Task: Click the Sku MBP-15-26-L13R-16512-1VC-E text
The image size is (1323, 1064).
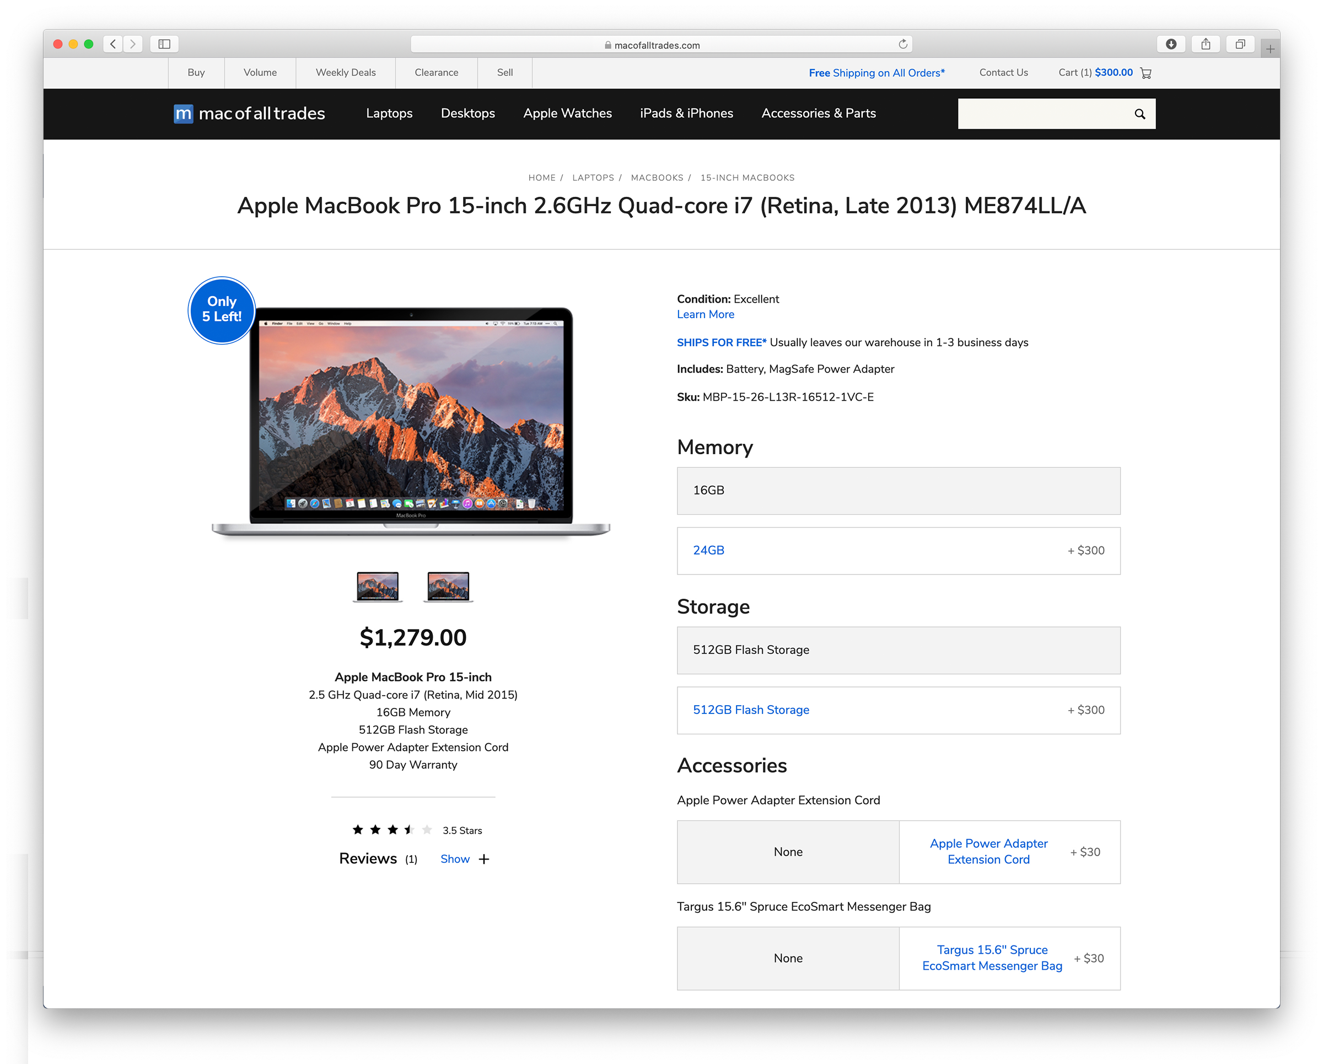Action: pyautogui.click(x=775, y=397)
